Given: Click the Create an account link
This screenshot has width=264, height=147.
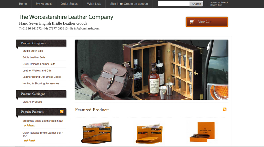Looking at the screenshot, I should [x=136, y=4].
